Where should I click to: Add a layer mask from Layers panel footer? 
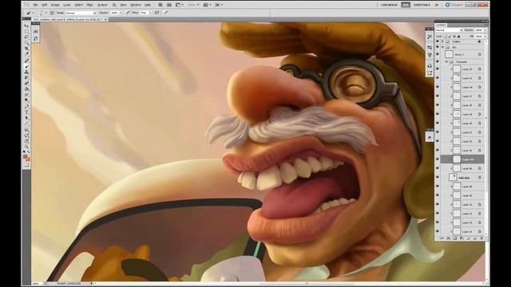point(455,238)
